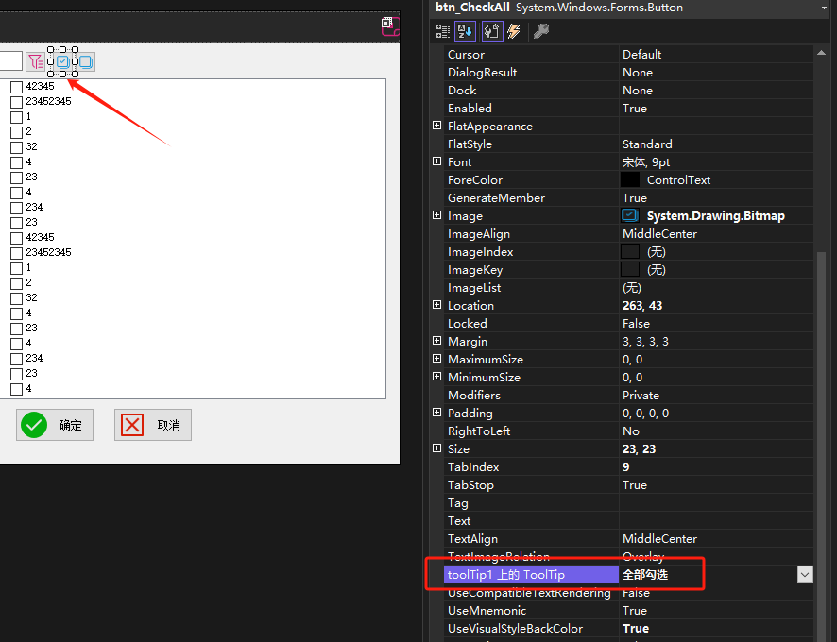This screenshot has height=642, width=837.
Task: Select the GenerateMember property row
Action: [x=628, y=198]
